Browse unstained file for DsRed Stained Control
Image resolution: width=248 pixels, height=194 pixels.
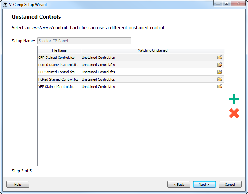(220, 64)
